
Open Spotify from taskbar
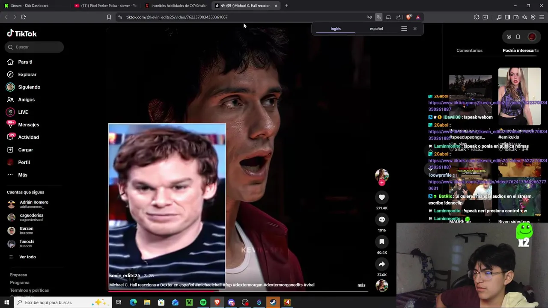pyautogui.click(x=203, y=302)
